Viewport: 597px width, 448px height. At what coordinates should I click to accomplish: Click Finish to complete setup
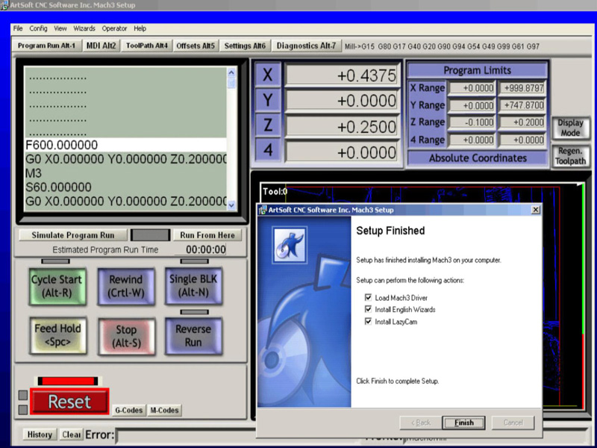click(x=463, y=423)
